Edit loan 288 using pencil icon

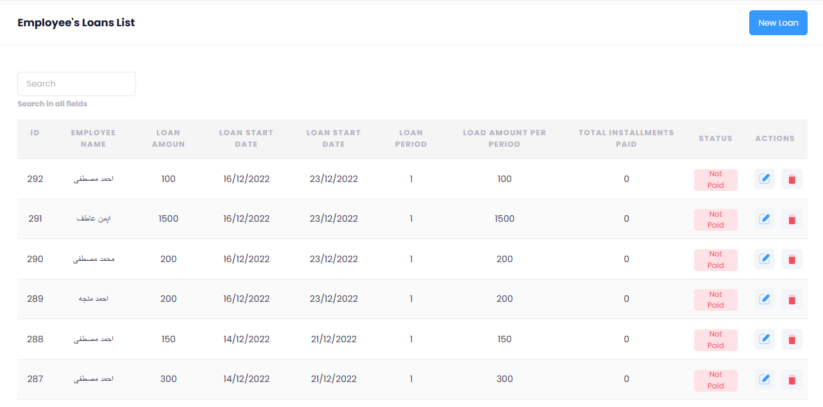click(764, 339)
